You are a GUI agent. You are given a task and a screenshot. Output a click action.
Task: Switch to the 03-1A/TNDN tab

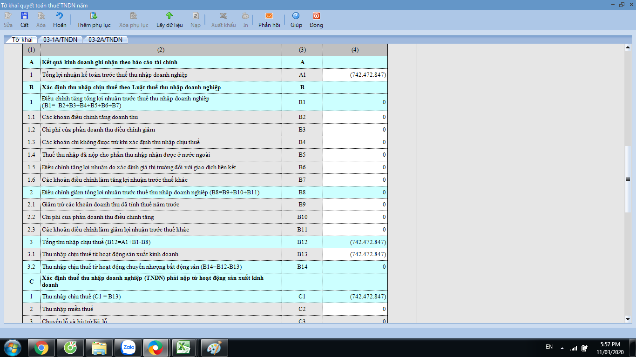tap(60, 40)
